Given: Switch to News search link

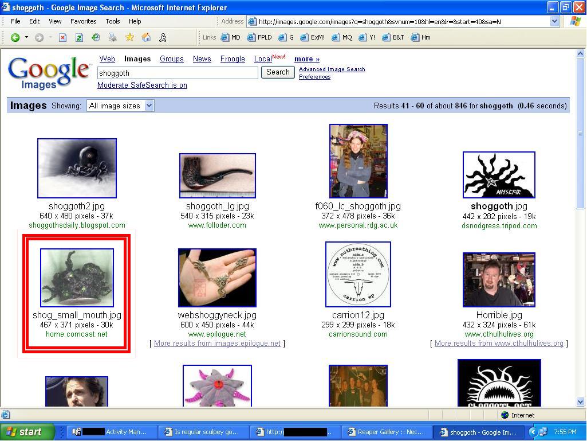Looking at the screenshot, I should click(202, 59).
